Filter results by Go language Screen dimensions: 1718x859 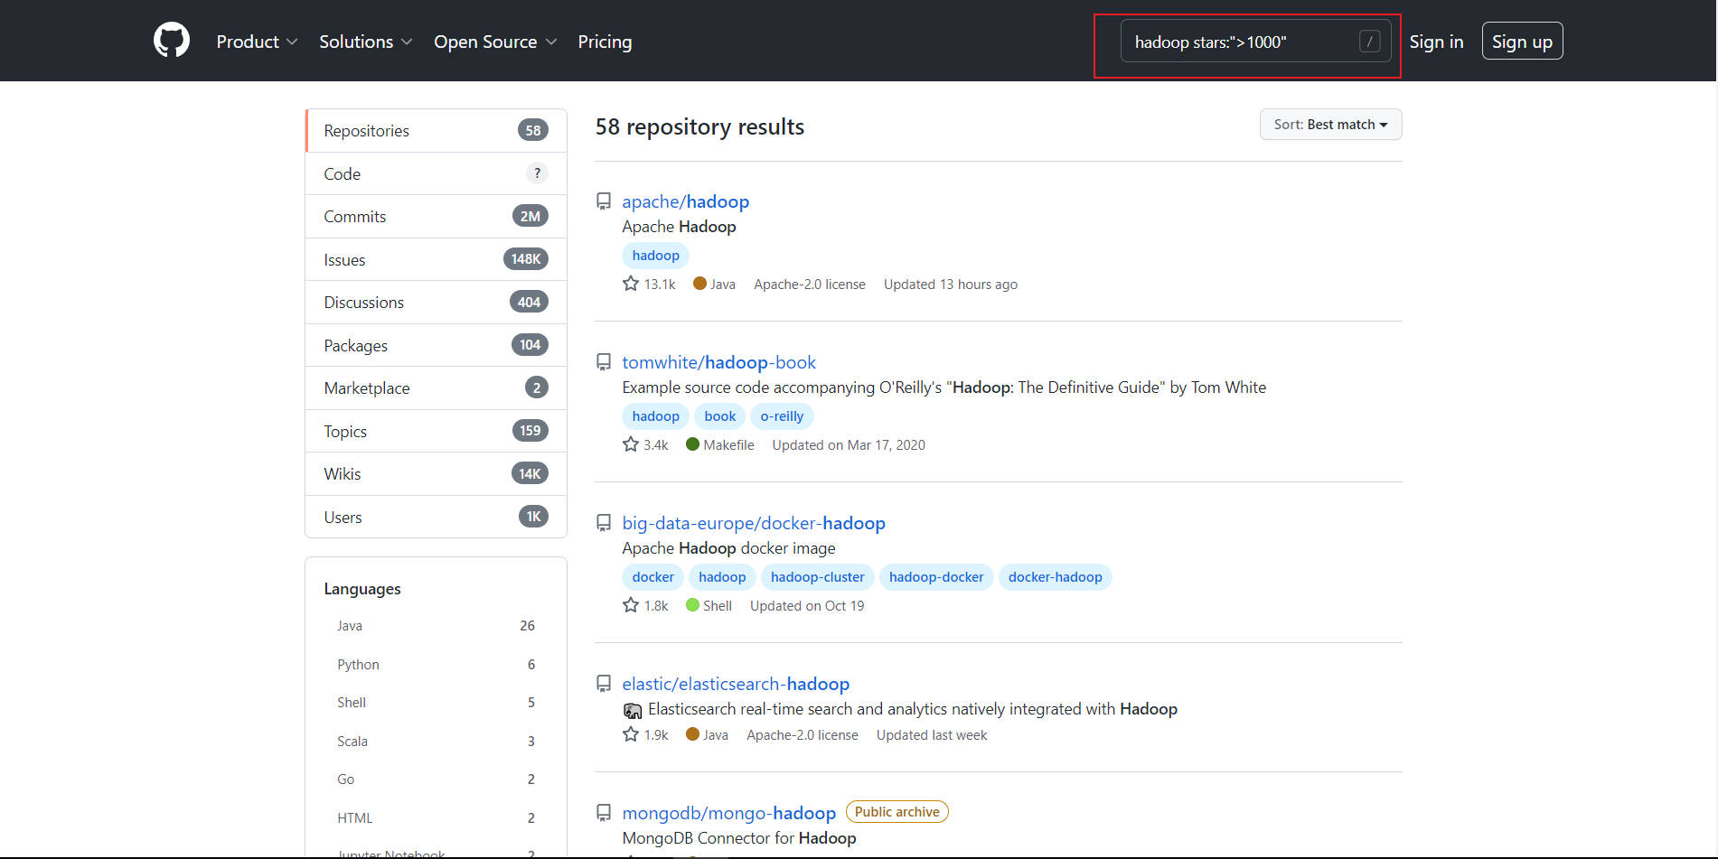(x=436, y=780)
